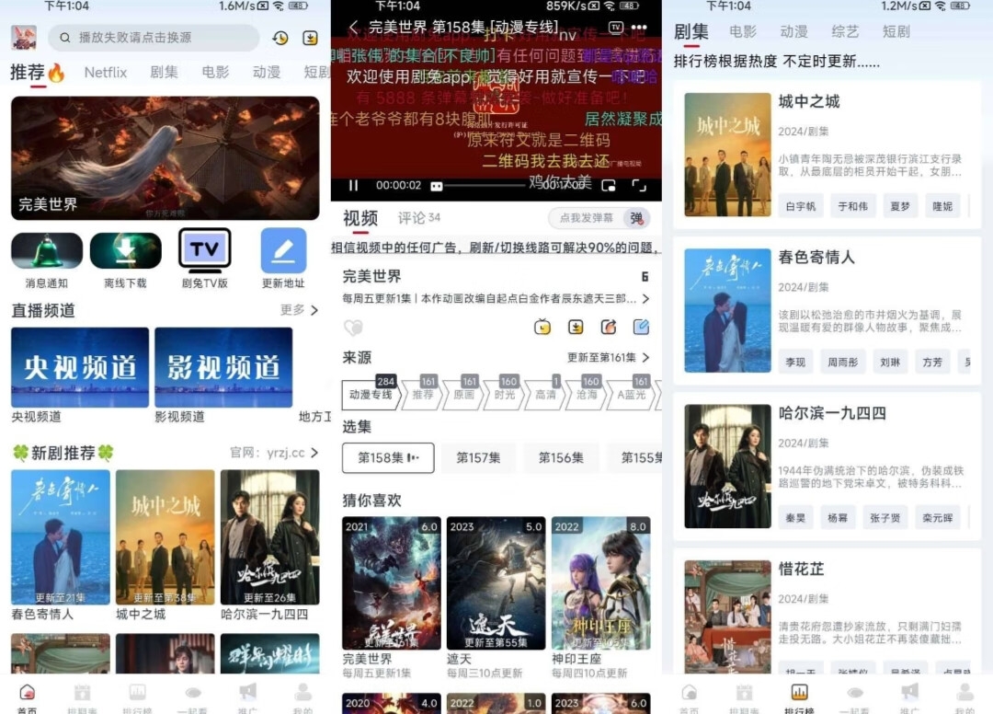Open 剧集 tab on home screen
Screen dimensions: 993x714
[x=164, y=72]
